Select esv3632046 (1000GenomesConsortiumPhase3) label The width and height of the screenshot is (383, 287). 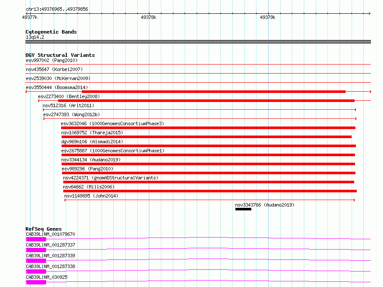coord(112,123)
